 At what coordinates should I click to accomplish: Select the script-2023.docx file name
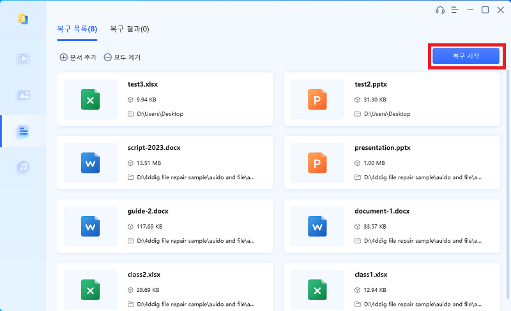click(154, 148)
